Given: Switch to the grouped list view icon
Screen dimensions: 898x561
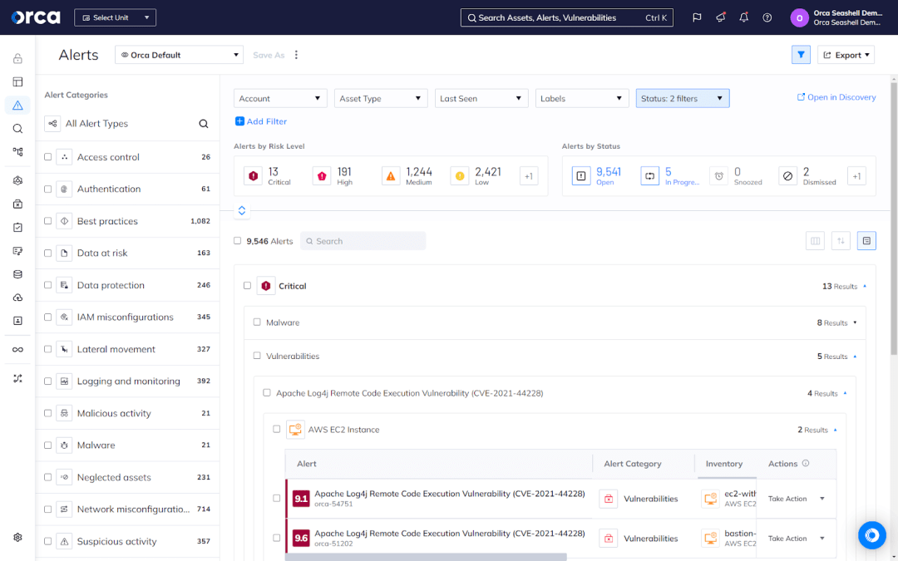Looking at the screenshot, I should [x=866, y=241].
